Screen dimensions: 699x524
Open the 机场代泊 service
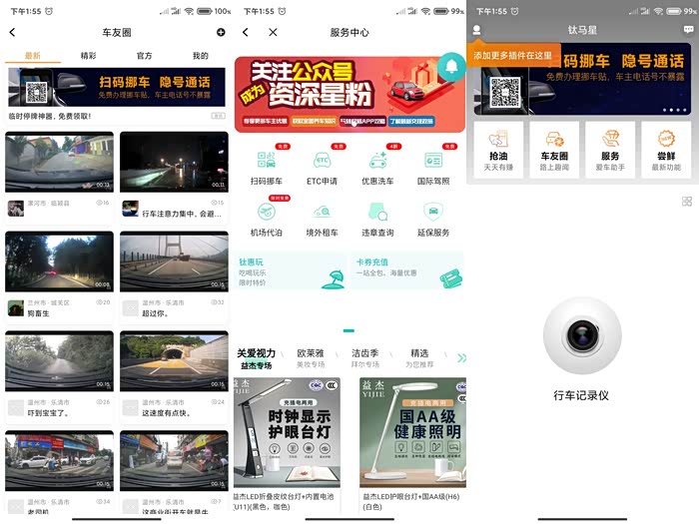point(267,220)
